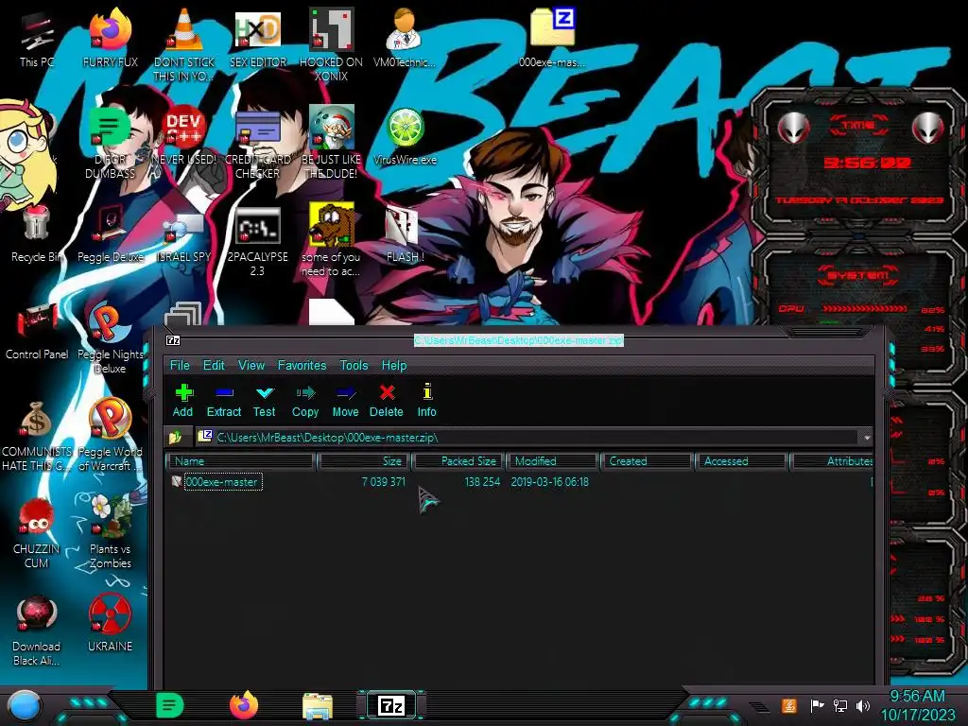Viewport: 968px width, 726px height.
Task: Click the 7z taskbar button
Action: pyautogui.click(x=391, y=705)
